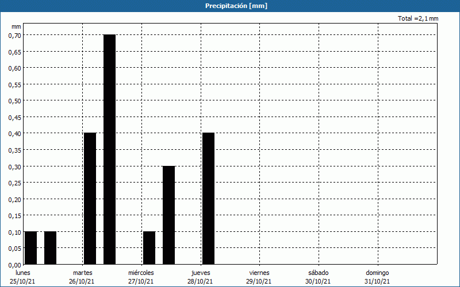The image size is (460, 287).
Task: Select the Total =2,1 mm label
Action: click(418, 18)
